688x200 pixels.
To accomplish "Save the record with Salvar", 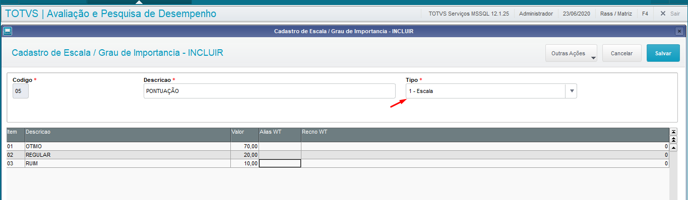I will [x=663, y=53].
